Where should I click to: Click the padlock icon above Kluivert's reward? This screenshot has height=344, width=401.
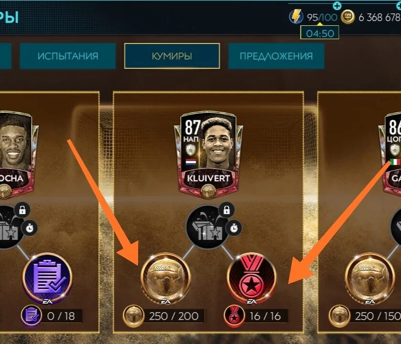pyautogui.click(x=227, y=210)
